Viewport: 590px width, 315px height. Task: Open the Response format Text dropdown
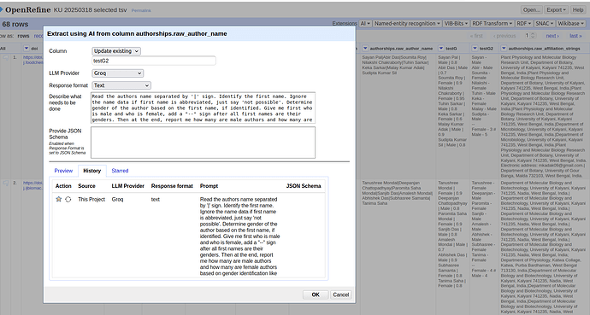click(121, 85)
